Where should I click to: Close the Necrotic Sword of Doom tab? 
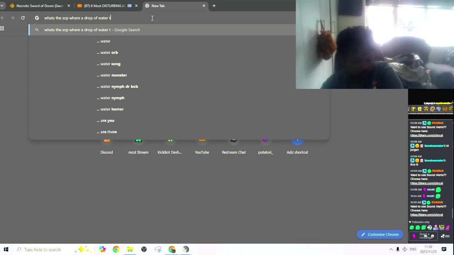(x=69, y=6)
